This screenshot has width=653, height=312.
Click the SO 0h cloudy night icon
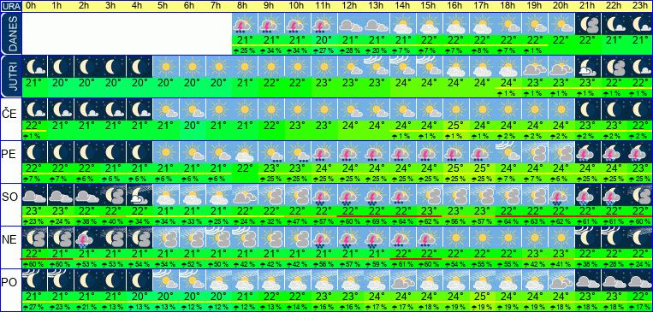pos(34,195)
